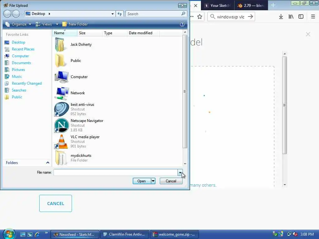Expand the Folders pane

tap(48, 162)
